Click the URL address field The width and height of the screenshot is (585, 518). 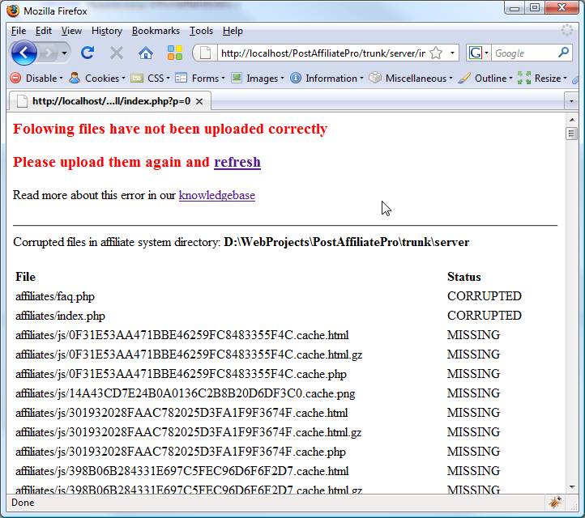coord(322,53)
